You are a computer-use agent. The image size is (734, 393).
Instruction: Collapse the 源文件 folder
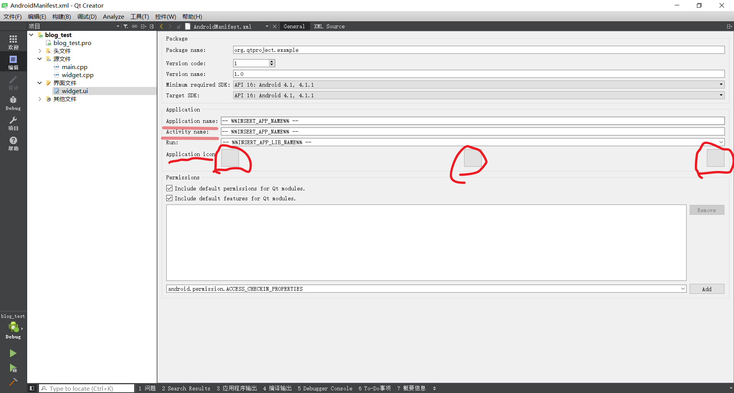(x=40, y=59)
